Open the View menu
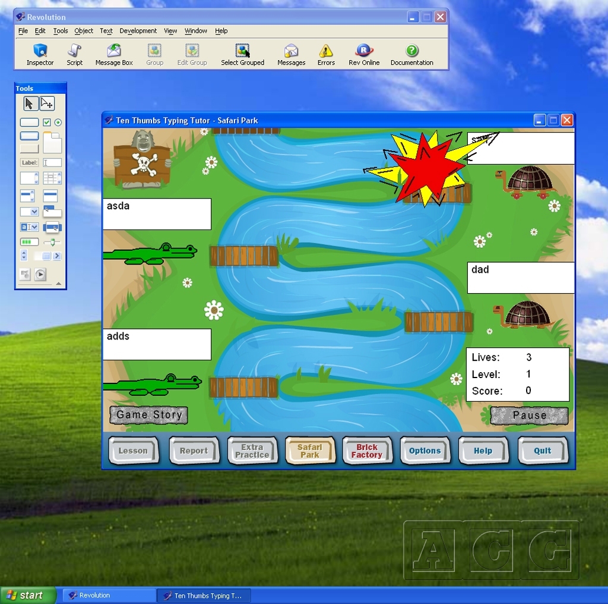 click(x=170, y=31)
